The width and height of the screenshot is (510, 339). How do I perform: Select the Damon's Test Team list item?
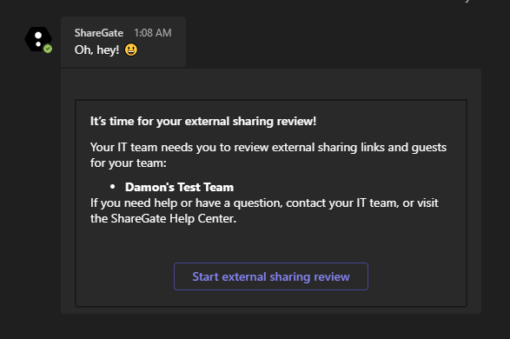pyautogui.click(x=179, y=187)
